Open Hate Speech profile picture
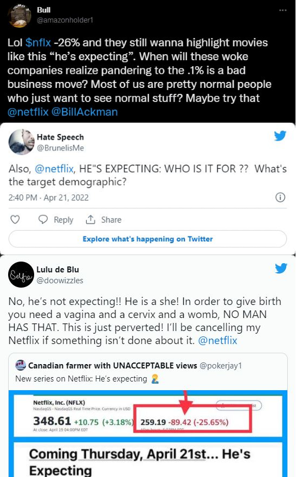 [21, 142]
